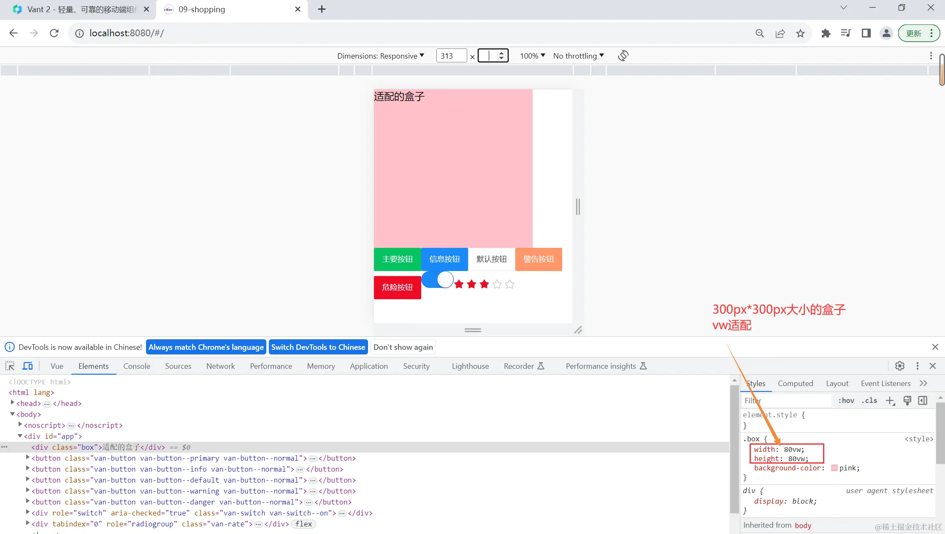Open the Vue devtools tab
The height and width of the screenshot is (534, 945).
[57, 366]
